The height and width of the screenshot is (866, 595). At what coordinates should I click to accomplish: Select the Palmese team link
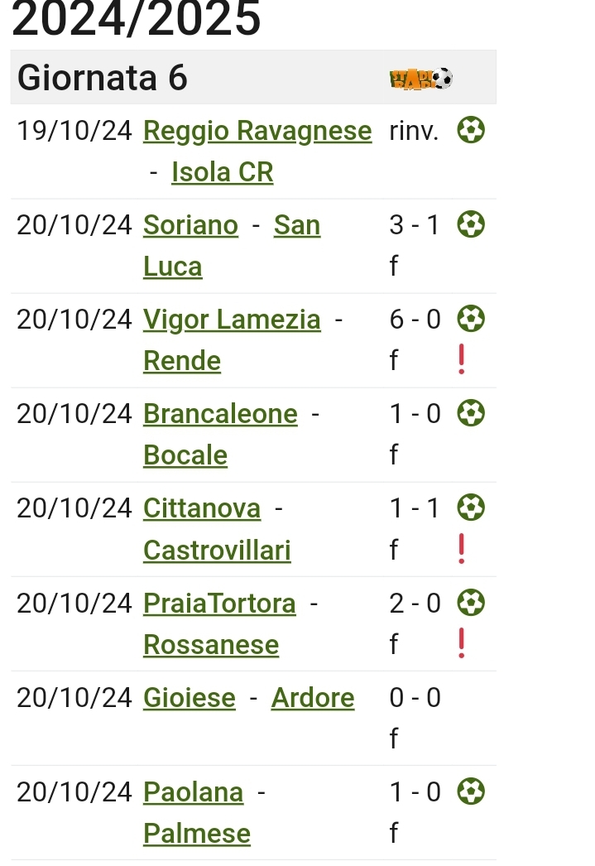(196, 834)
